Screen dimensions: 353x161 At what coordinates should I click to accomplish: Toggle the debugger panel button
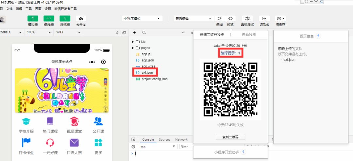pyautogui.click(x=65, y=19)
